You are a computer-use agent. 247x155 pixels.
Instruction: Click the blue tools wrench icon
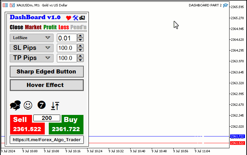tap(75, 18)
